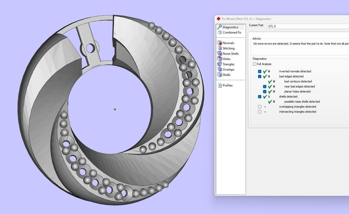Select the Holes fixing page
This screenshot has height=214, width=349.
224,59
